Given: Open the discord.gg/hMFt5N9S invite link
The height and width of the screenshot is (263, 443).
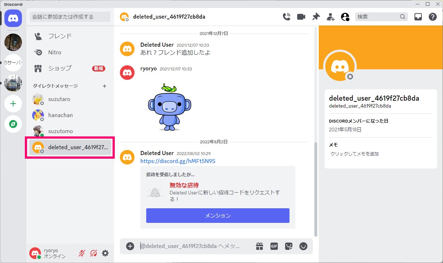Looking at the screenshot, I should [x=178, y=161].
